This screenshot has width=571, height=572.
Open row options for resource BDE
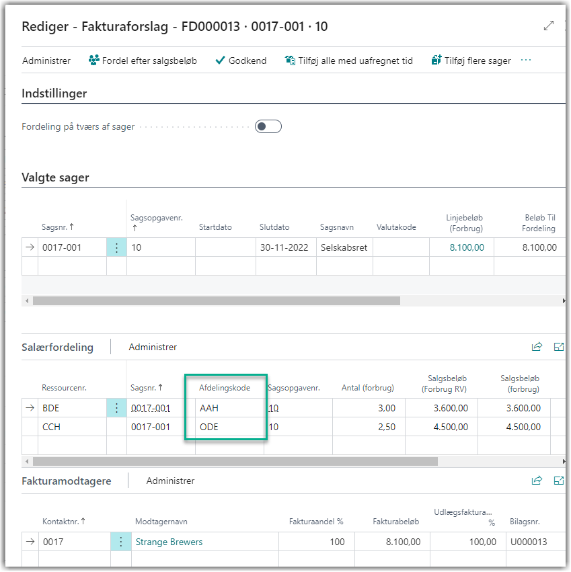pyautogui.click(x=116, y=408)
